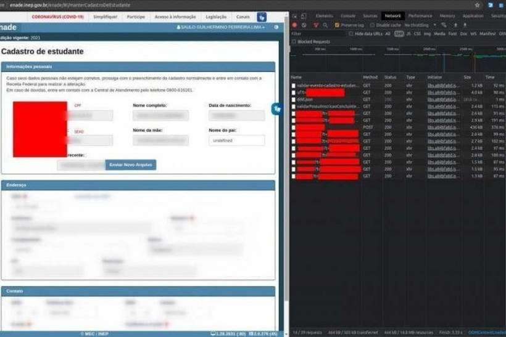Click the inspect element picker icon
The width and height of the screenshot is (506, 337).
point(294,15)
